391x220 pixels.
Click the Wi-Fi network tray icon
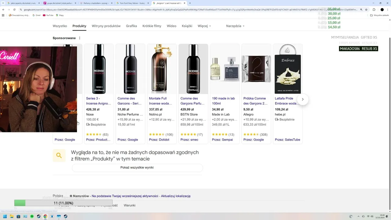[368, 216]
